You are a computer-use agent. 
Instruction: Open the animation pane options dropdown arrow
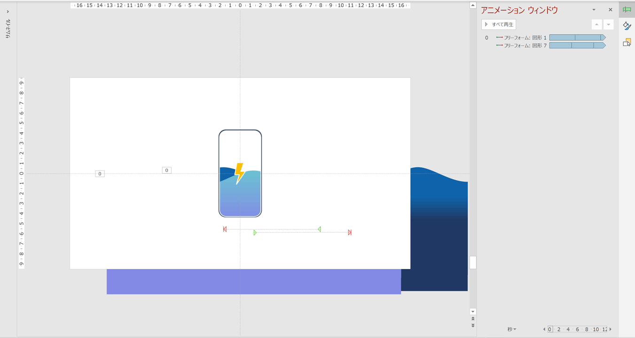pyautogui.click(x=594, y=10)
